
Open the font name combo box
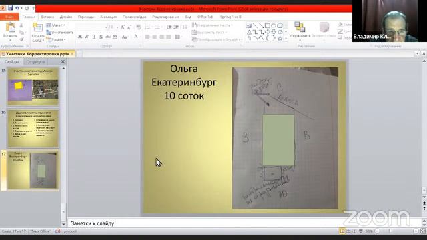pos(92,27)
